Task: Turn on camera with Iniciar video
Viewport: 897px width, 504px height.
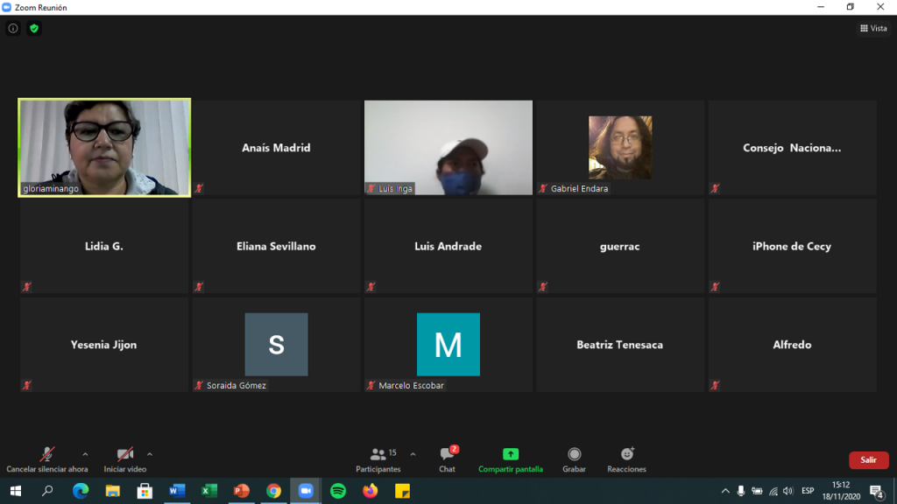Action: [x=125, y=458]
